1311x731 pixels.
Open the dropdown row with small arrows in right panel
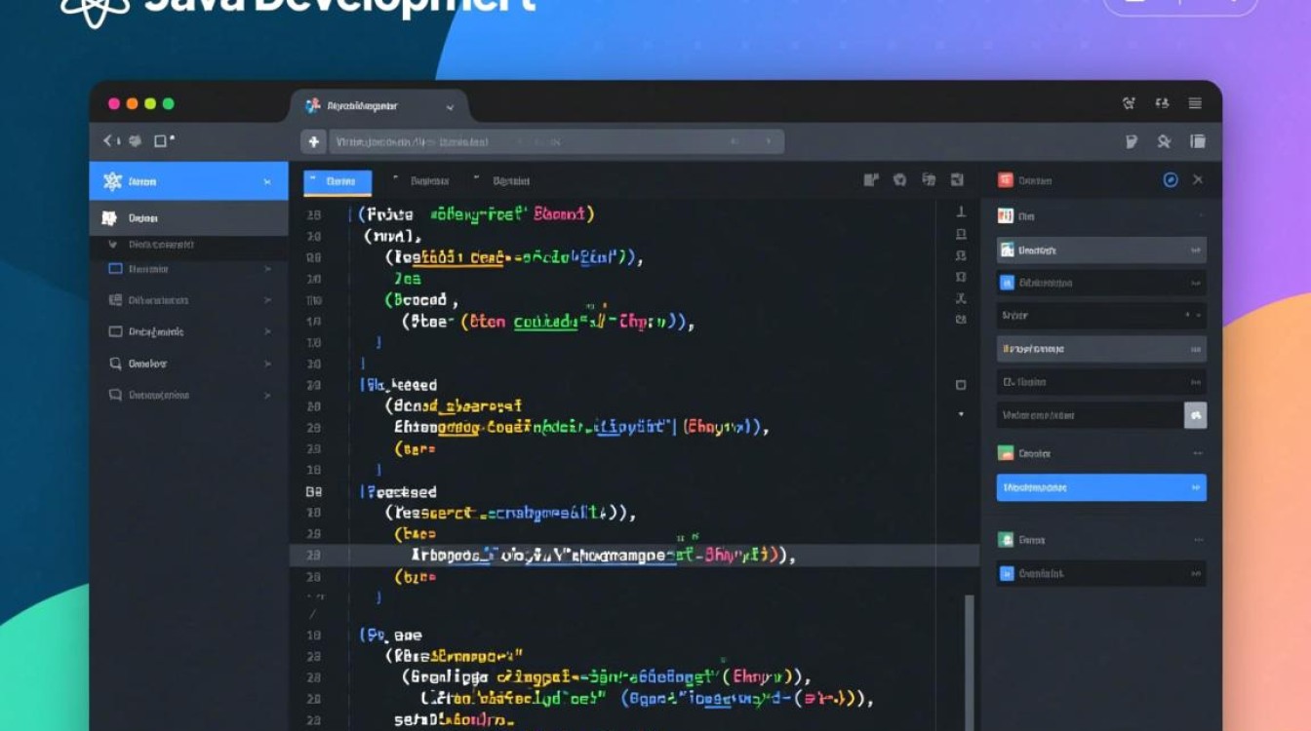point(1100,316)
